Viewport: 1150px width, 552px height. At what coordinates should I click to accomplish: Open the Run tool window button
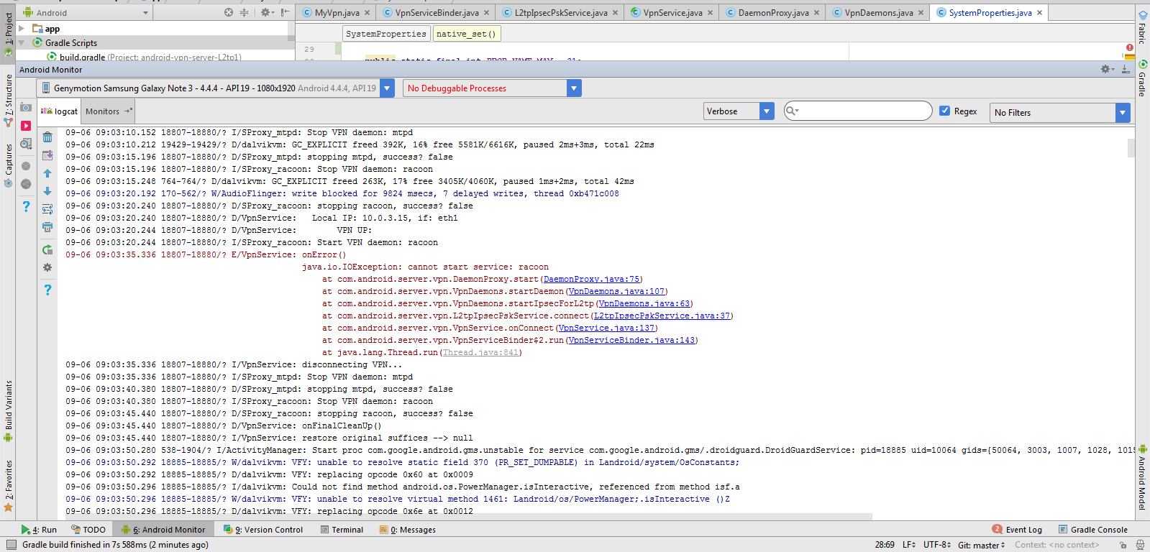point(39,530)
